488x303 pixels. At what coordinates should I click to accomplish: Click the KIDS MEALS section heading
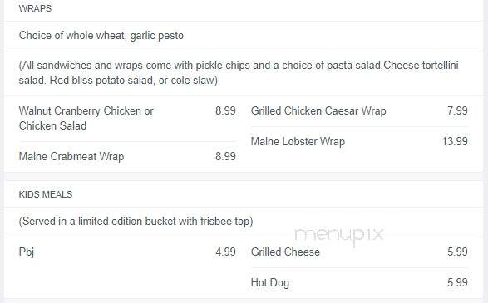pyautogui.click(x=46, y=194)
